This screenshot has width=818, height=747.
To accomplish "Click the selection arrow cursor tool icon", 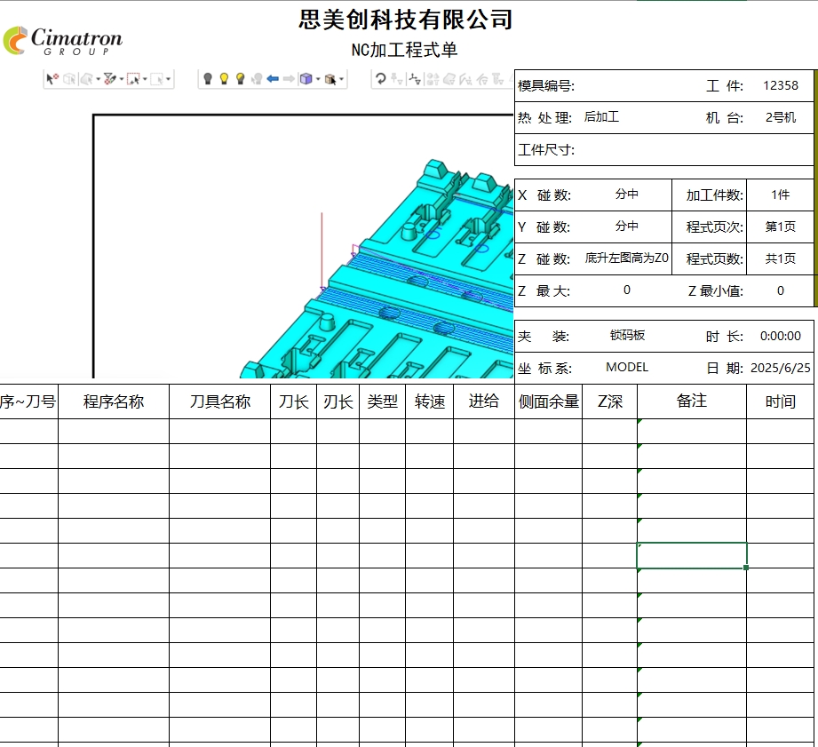I will pos(52,79).
